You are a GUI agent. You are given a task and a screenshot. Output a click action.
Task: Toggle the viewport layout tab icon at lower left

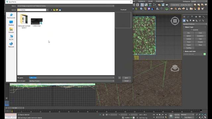tap(7, 103)
